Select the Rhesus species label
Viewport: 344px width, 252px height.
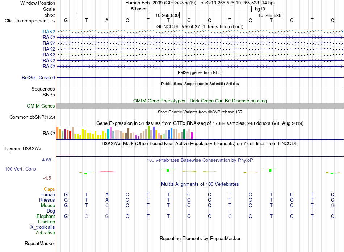click(47, 200)
